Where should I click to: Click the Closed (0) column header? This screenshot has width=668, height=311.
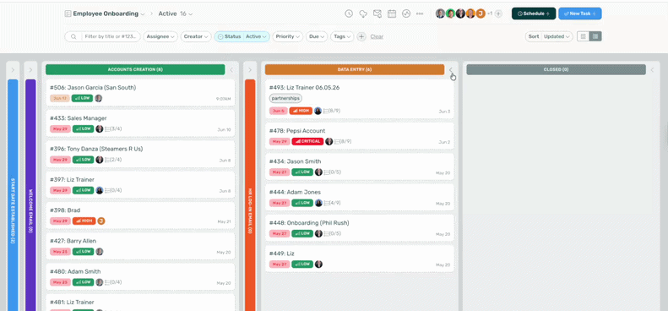tap(556, 69)
